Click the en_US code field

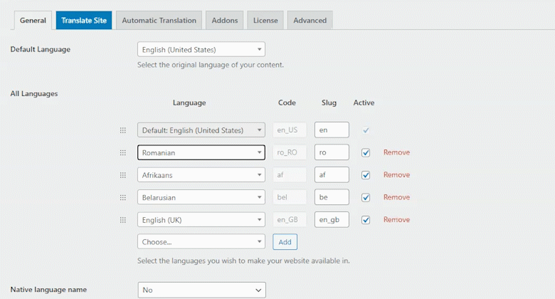(290, 130)
